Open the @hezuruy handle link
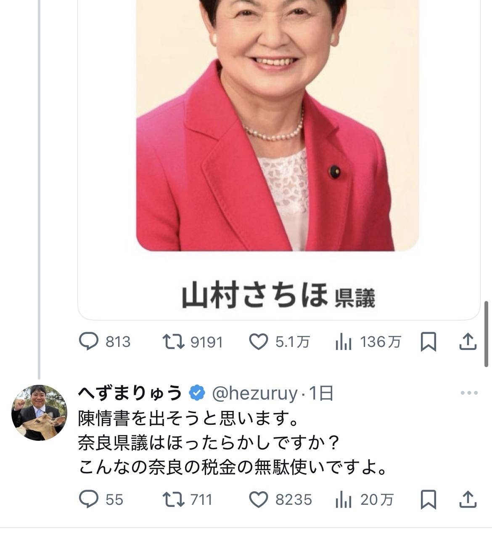The height and width of the screenshot is (533, 492). point(254,393)
